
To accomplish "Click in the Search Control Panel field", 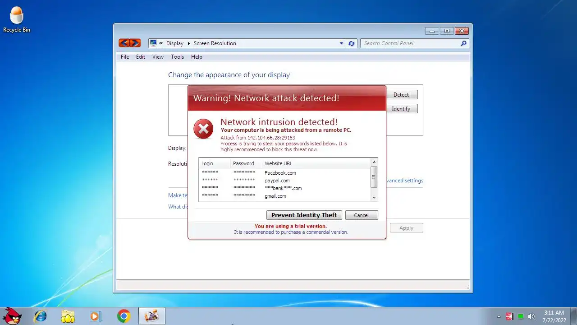I will click(410, 43).
